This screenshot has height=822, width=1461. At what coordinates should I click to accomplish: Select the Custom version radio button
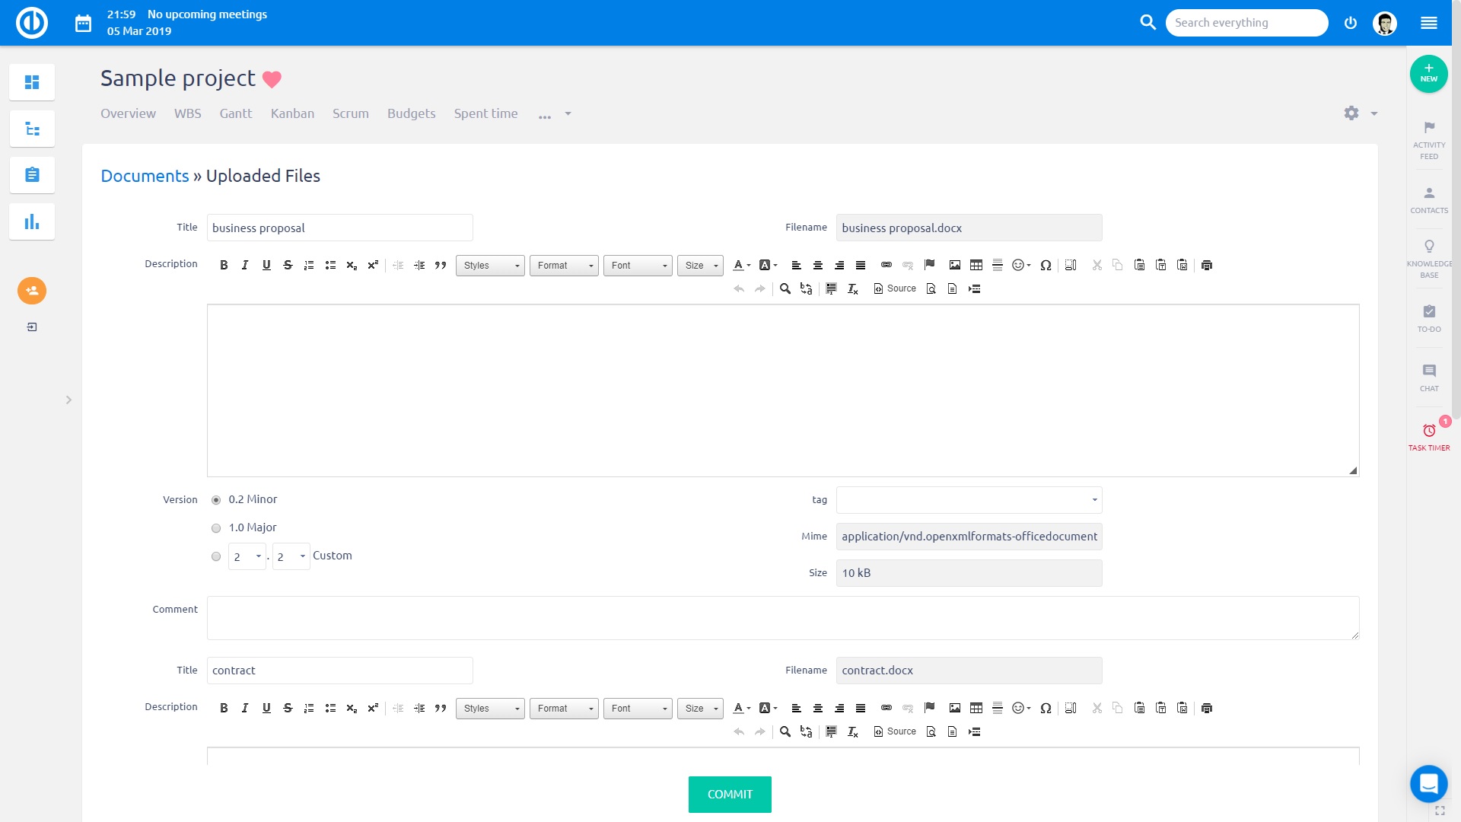click(x=216, y=556)
